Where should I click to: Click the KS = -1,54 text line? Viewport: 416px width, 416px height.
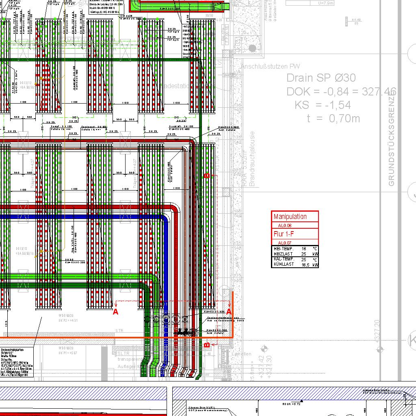[x=323, y=105]
